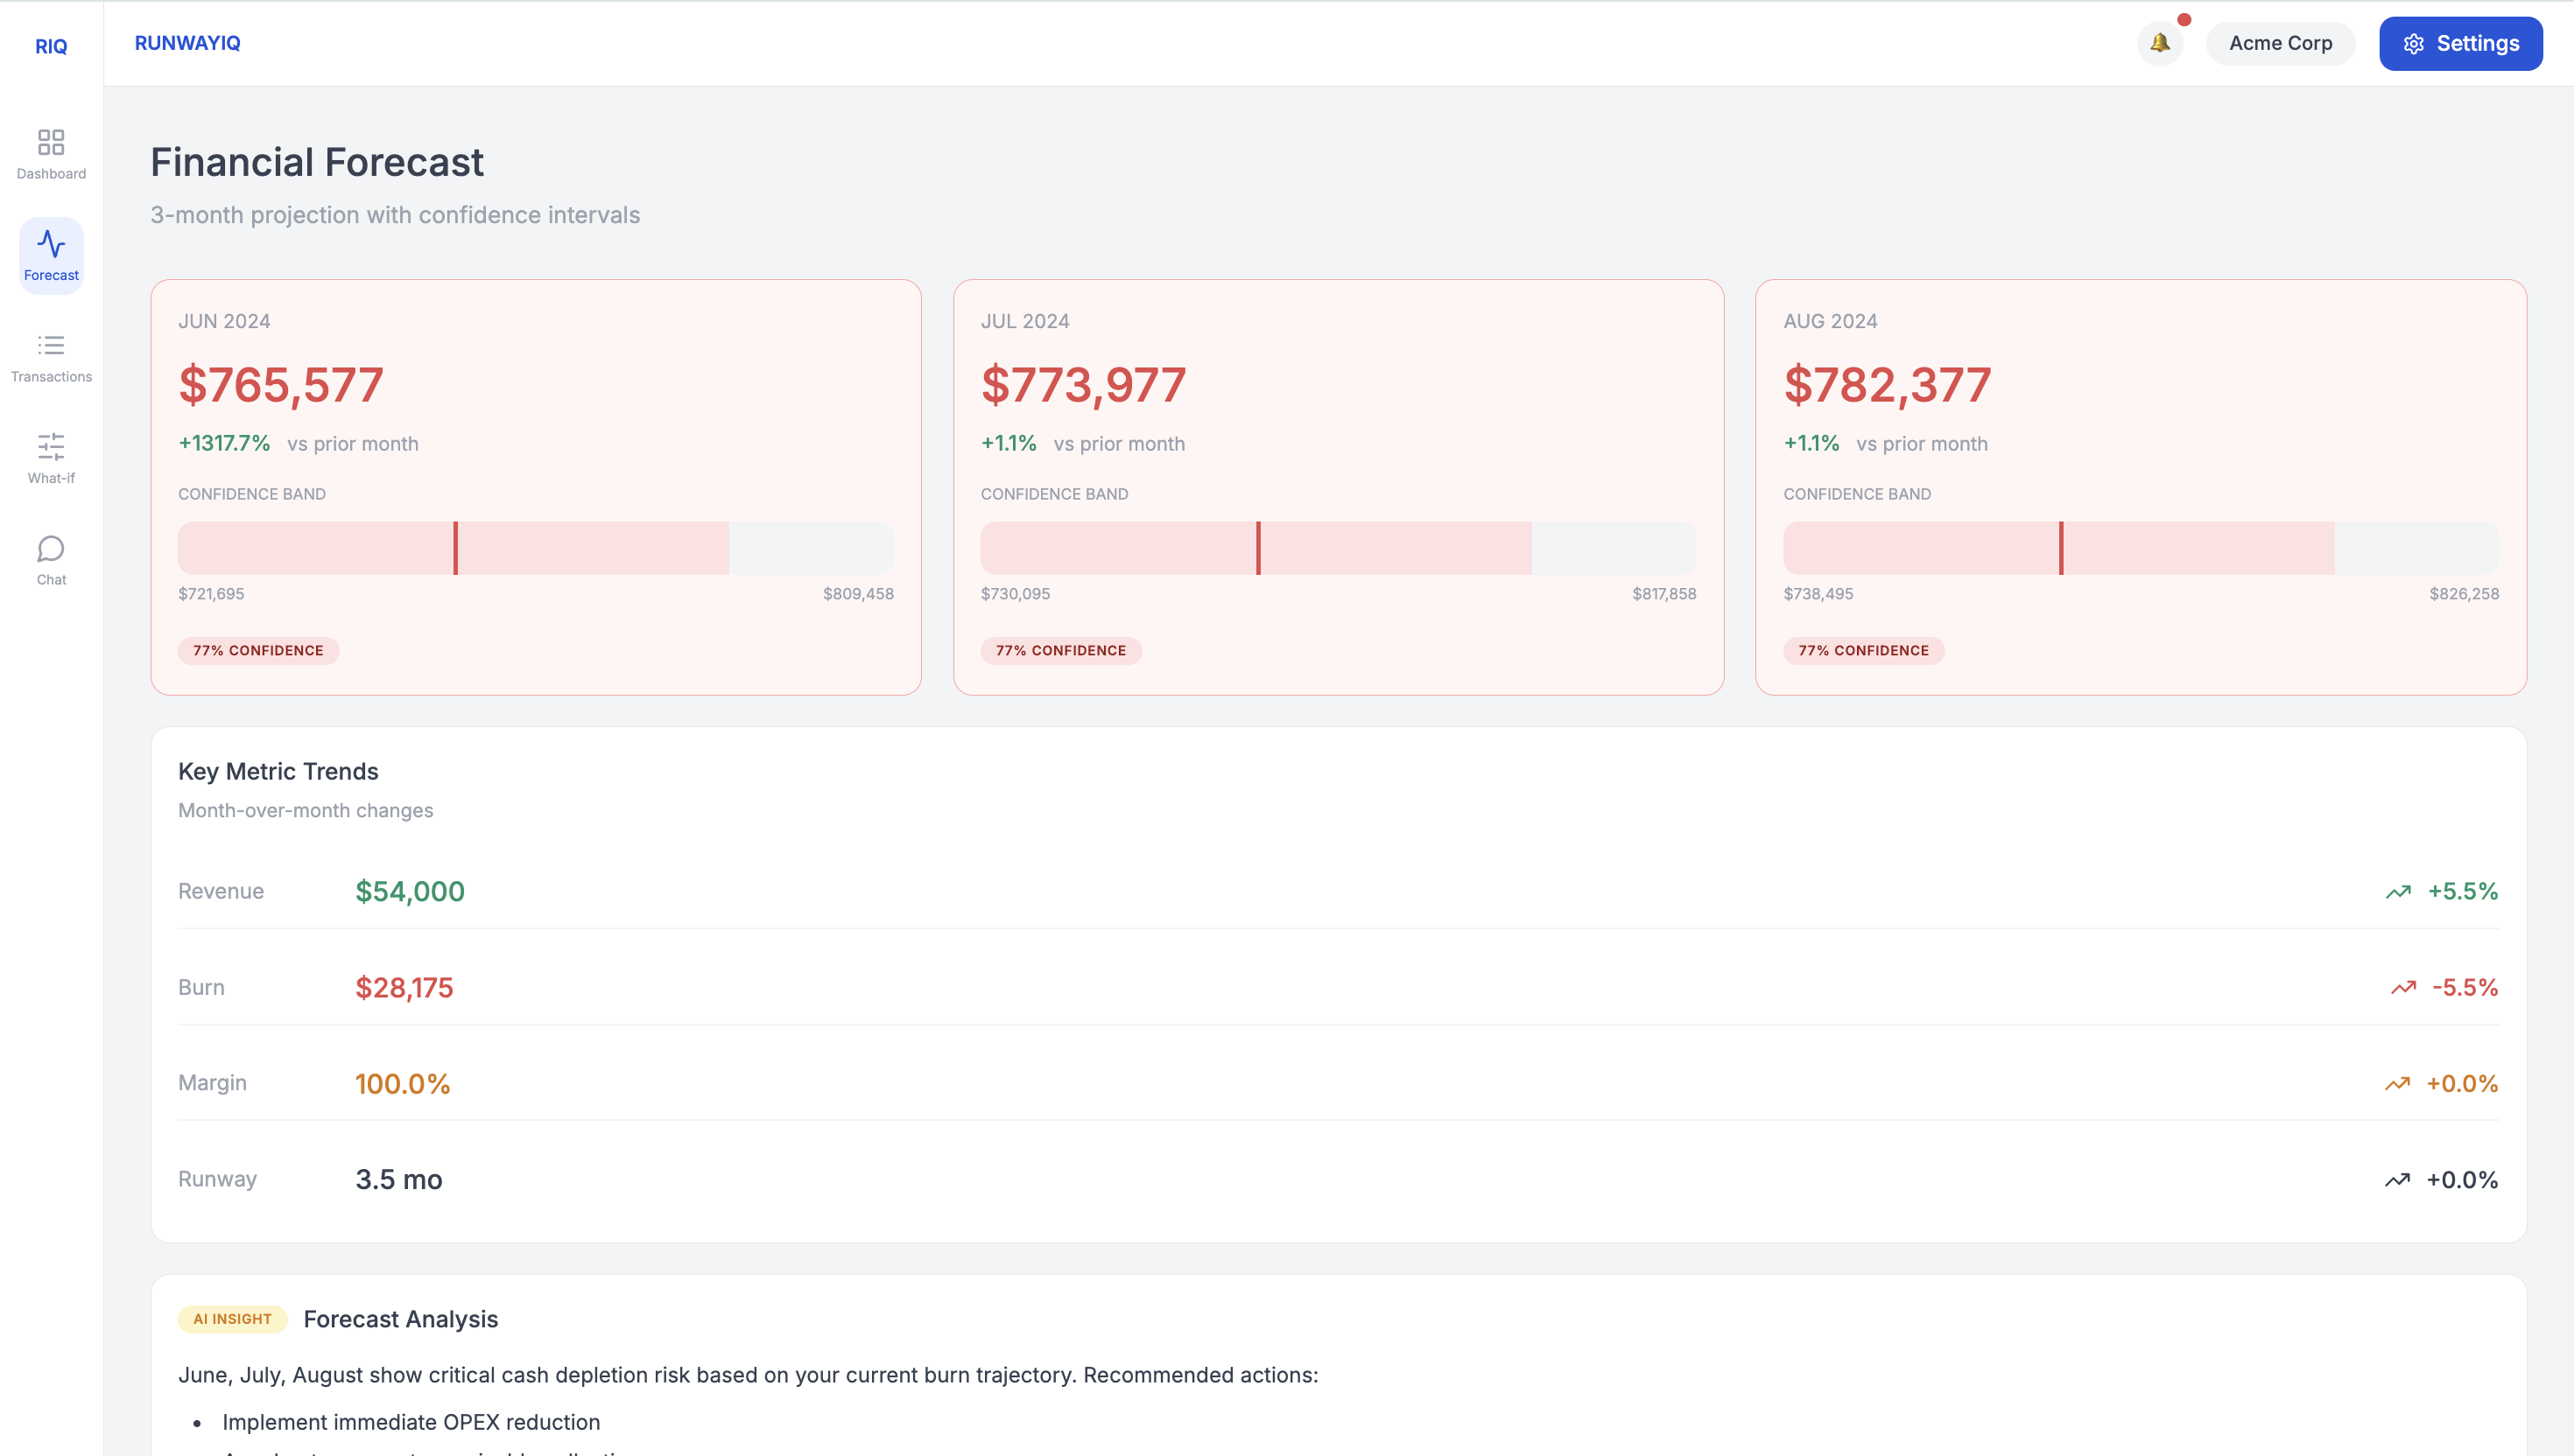The width and height of the screenshot is (2574, 1456).
Task: Open Transactions list icon in sidebar
Action: click(51, 346)
